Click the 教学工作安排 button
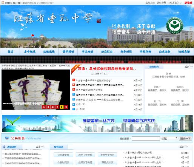This screenshot has width=194, height=167. (85, 155)
